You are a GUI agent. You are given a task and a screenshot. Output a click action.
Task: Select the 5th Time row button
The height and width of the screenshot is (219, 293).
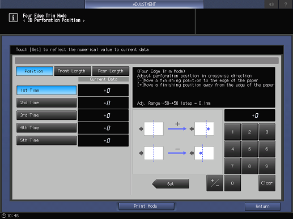coord(46,140)
